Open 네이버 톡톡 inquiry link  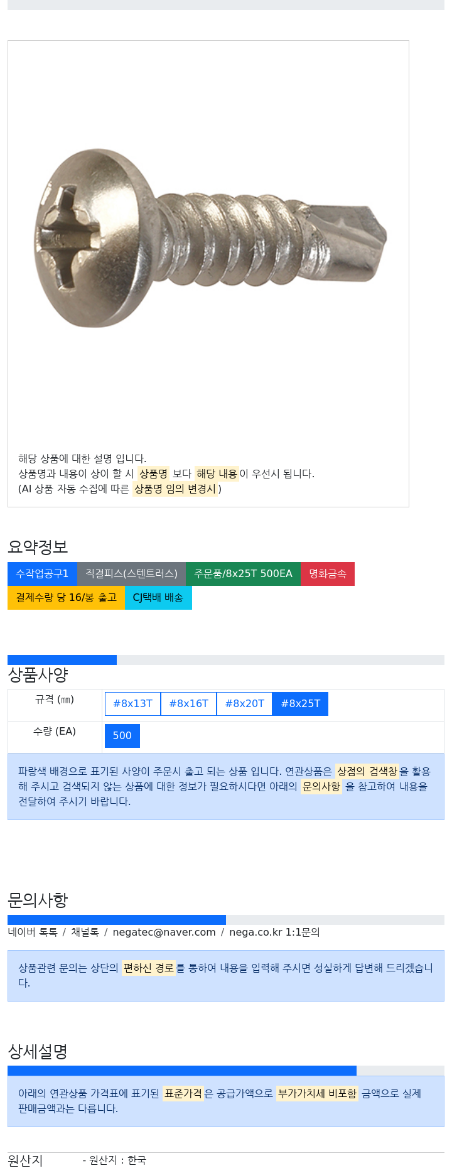pos(33,932)
